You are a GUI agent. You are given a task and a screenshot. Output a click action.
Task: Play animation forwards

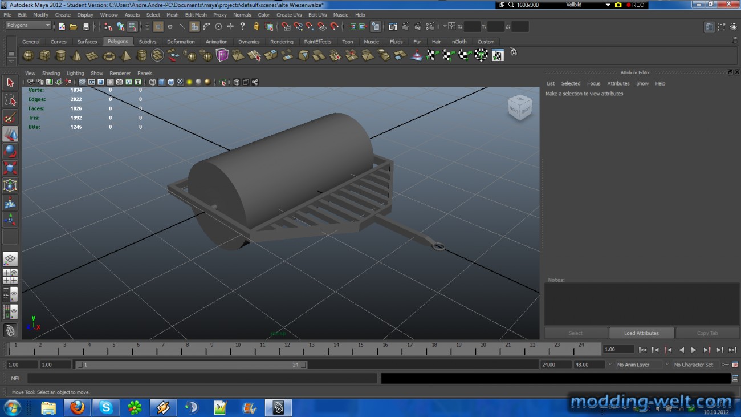click(x=694, y=350)
